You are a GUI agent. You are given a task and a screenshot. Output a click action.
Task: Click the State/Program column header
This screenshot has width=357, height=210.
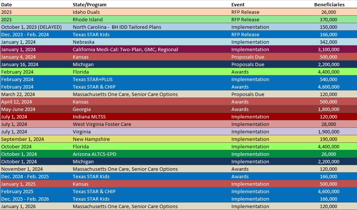(90, 4)
